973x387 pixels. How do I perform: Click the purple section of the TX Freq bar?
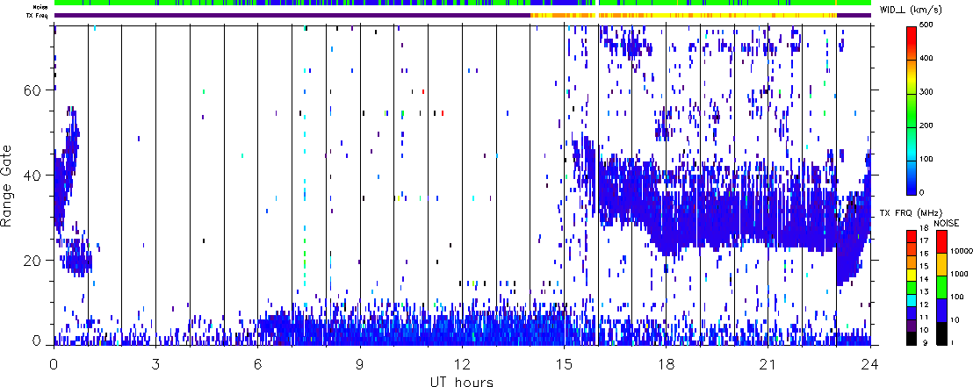click(x=292, y=14)
